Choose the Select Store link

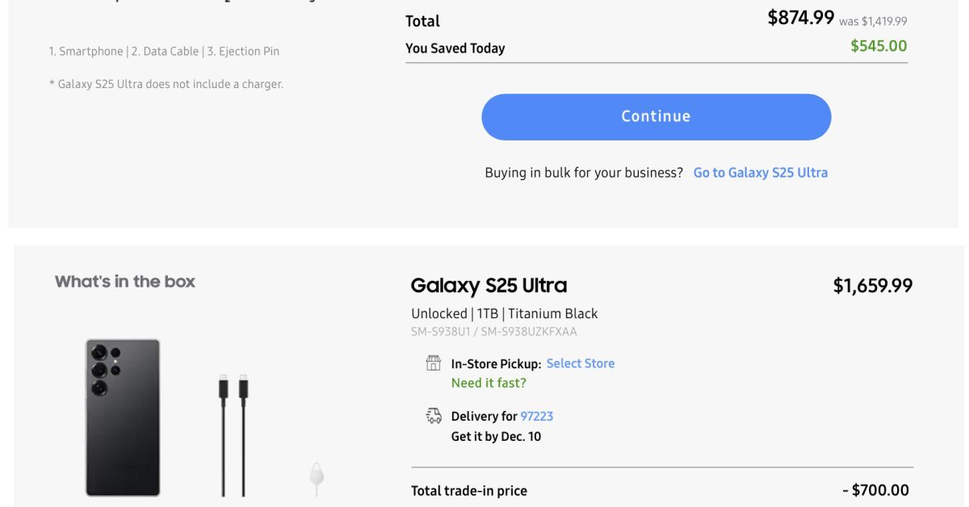coord(580,363)
